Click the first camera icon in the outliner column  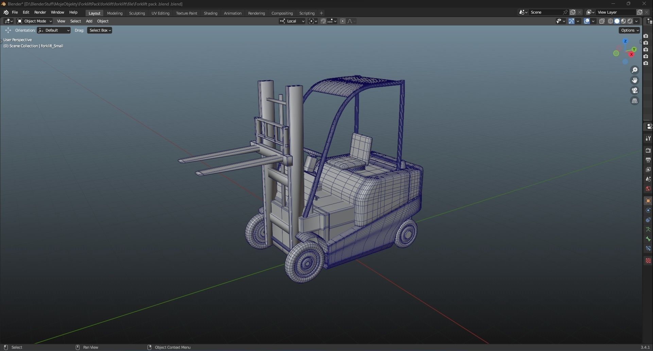[646, 36]
